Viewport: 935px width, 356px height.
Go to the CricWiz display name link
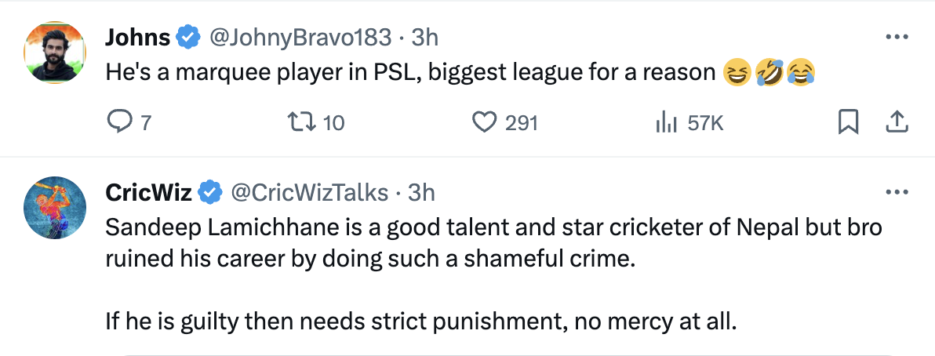(x=147, y=191)
